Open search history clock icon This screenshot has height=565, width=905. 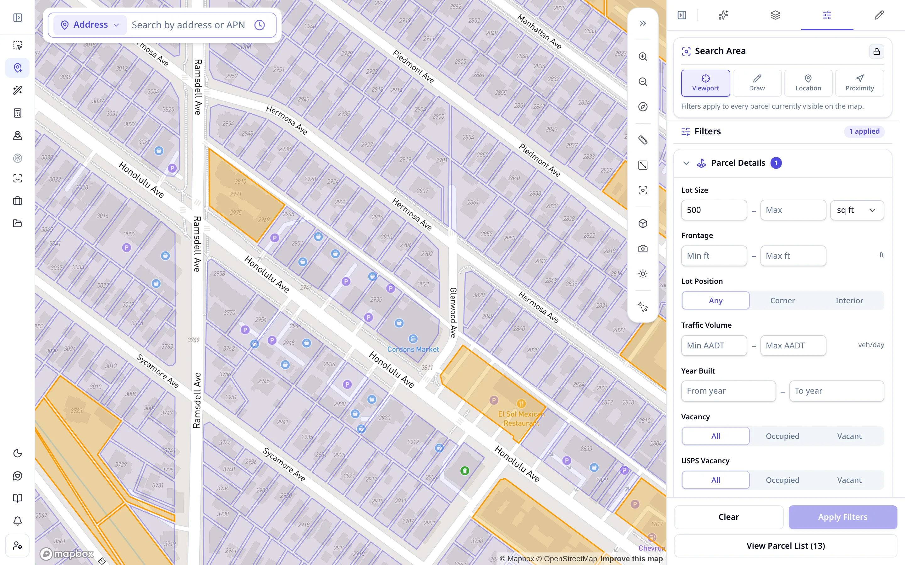260,25
